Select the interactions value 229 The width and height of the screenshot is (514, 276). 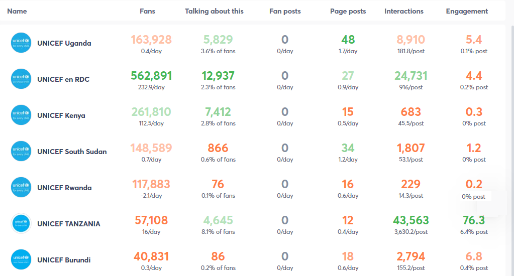point(411,184)
